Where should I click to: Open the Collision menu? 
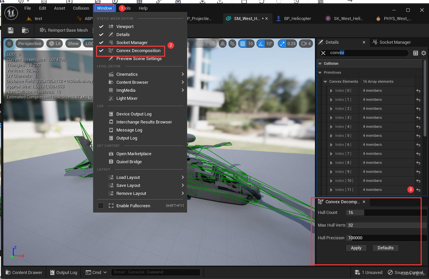click(x=81, y=8)
